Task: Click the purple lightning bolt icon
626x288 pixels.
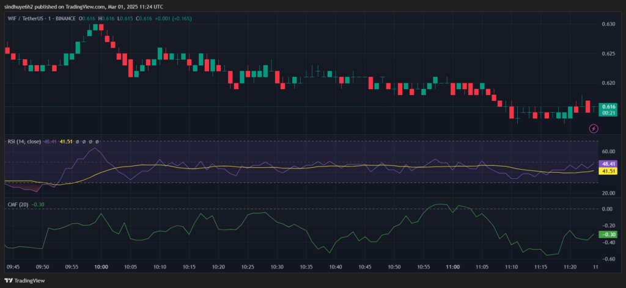Action: click(x=593, y=128)
